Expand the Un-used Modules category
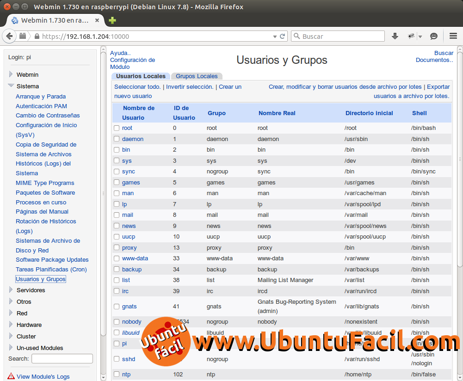Viewport: 463px width, 381px height. coord(11,348)
